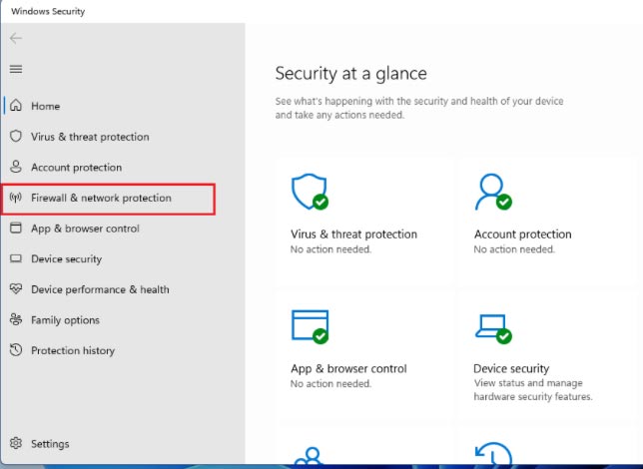Image resolution: width=643 pixels, height=469 pixels.
Task: Click the back arrow icon
Action: [x=15, y=38]
